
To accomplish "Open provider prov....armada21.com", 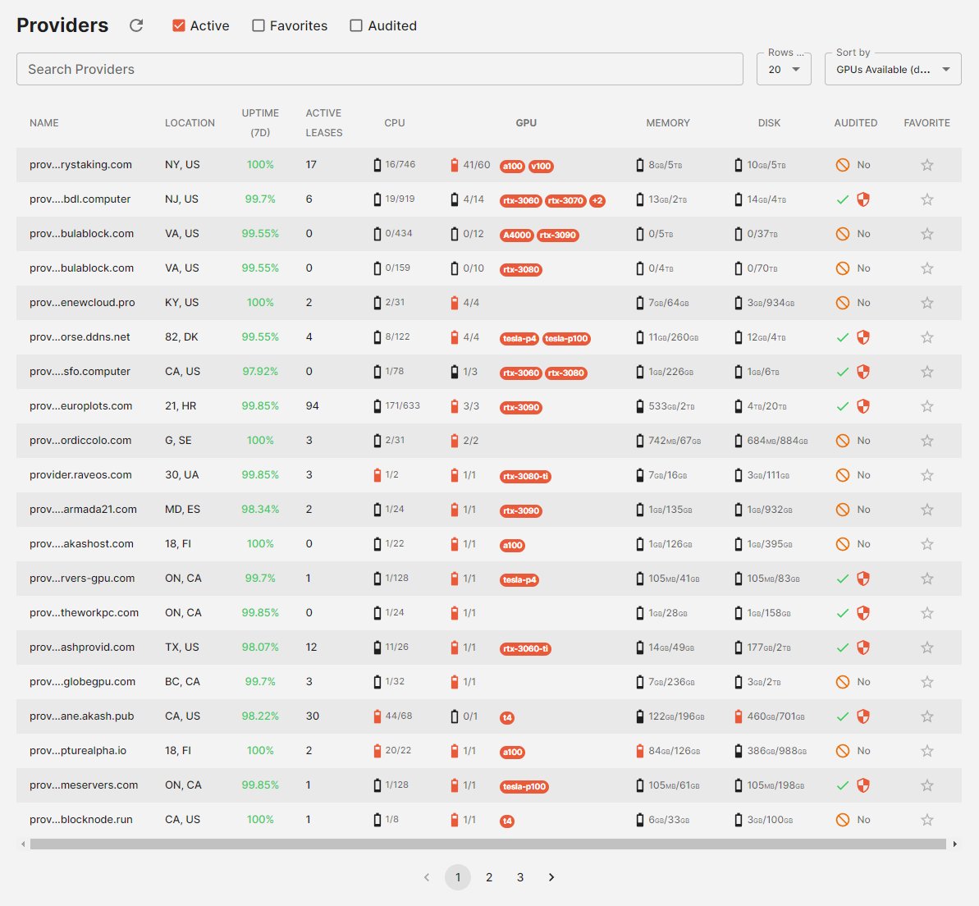I will coord(83,510).
